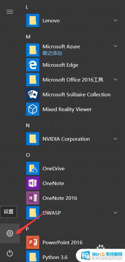The height and width of the screenshot is (262, 125).
Task: Expand the OWASP folder chevron
Action: pos(116,213)
